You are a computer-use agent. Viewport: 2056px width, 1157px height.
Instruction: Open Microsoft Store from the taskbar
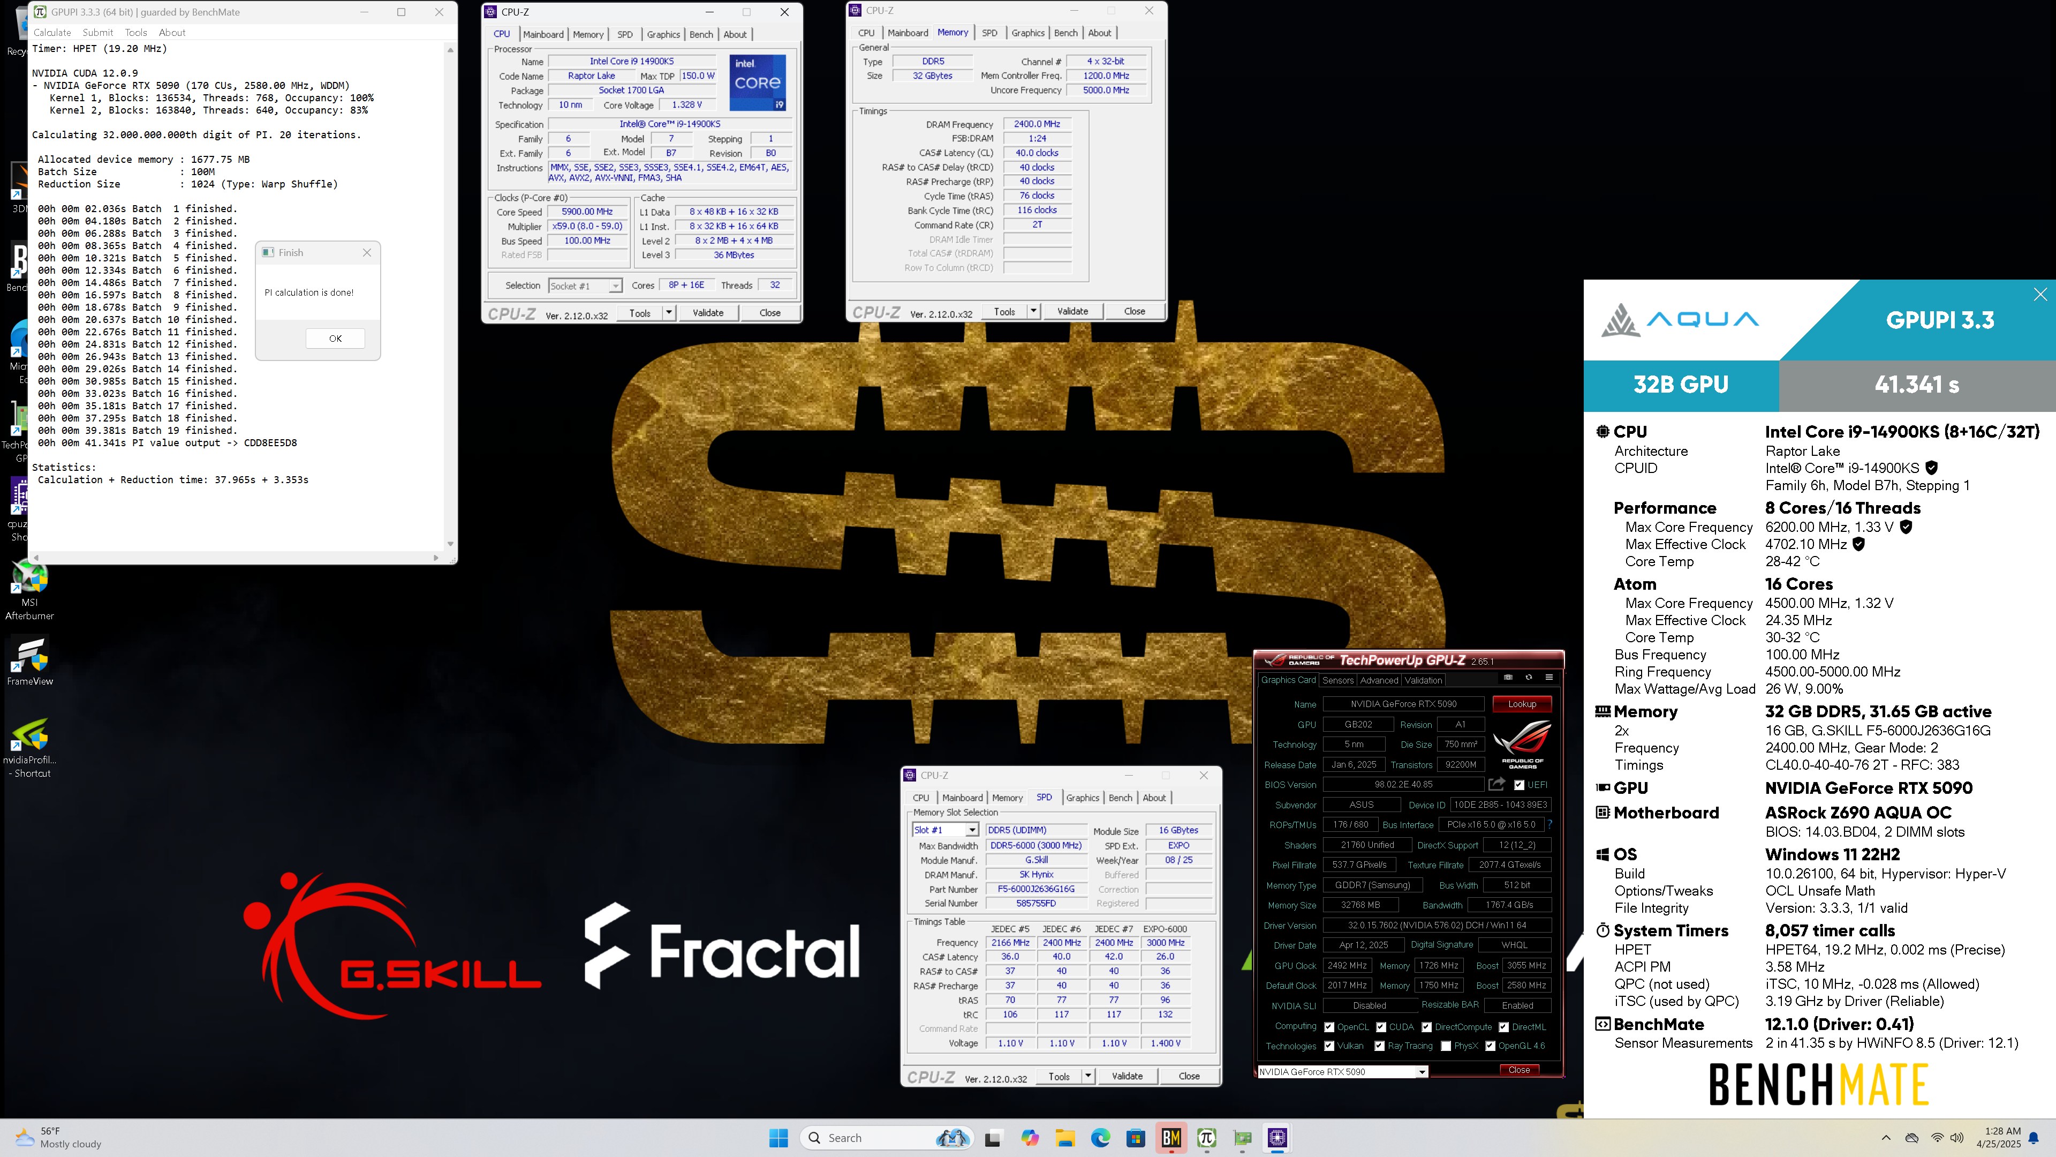1136,1138
